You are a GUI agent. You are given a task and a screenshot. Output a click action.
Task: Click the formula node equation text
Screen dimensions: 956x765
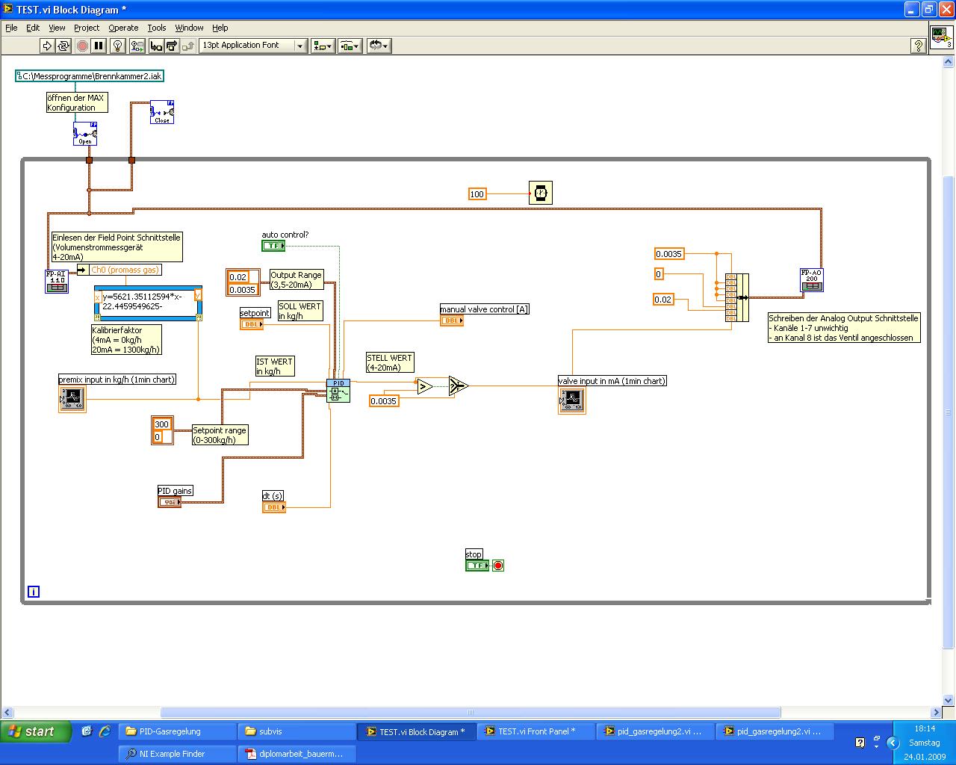(143, 302)
